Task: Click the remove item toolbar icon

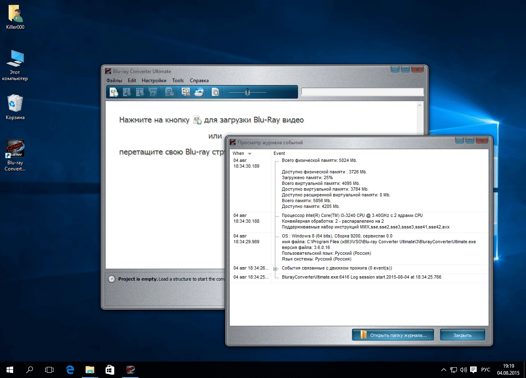Action: click(x=169, y=92)
